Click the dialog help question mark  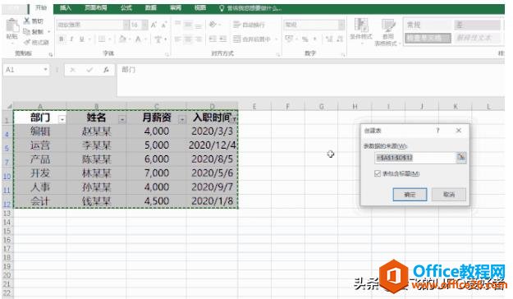click(437, 131)
